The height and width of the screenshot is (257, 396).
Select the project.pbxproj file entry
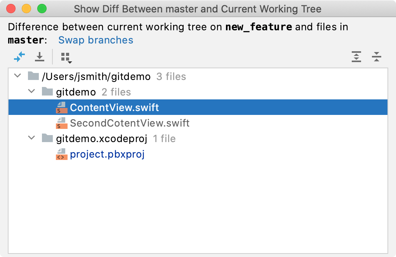pos(108,154)
